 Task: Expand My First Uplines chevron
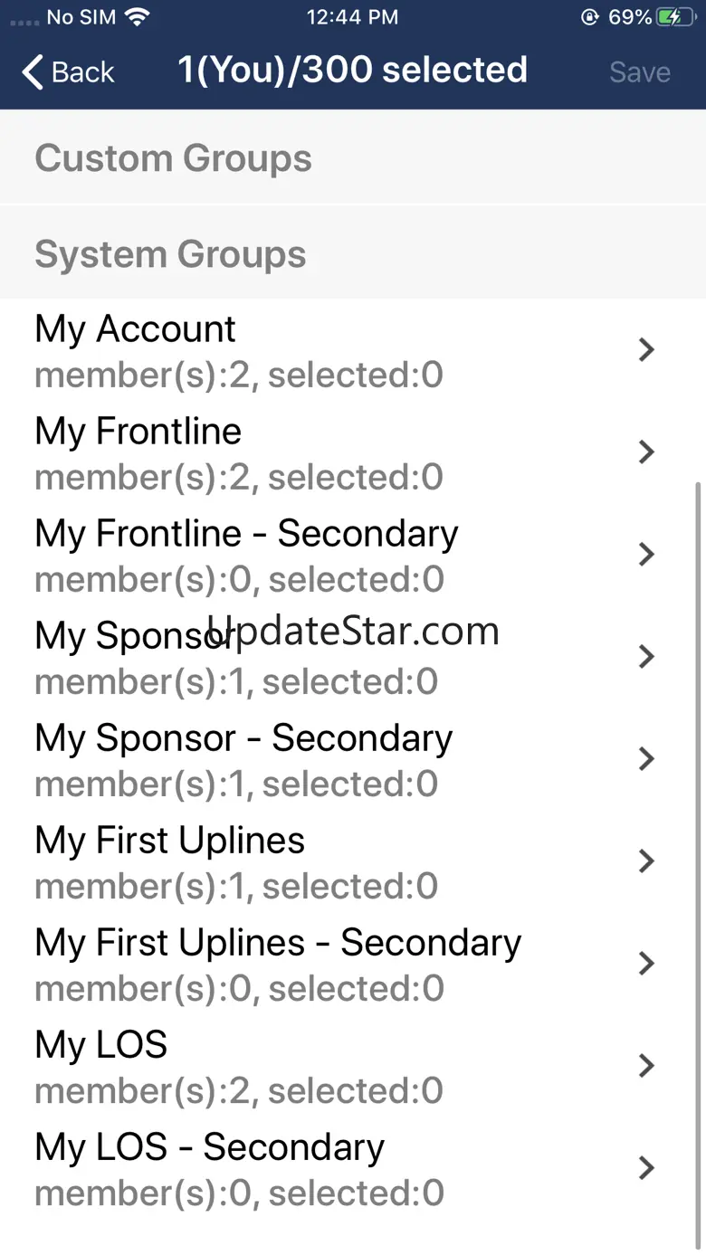point(646,861)
